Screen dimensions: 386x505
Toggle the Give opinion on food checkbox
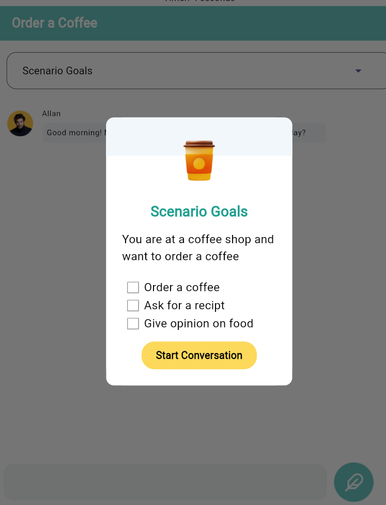click(x=133, y=323)
